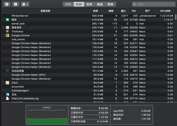Viewport: 177px width, 126px height.
Task: Click the 活动监视器 app icon
Action: [7, 71]
